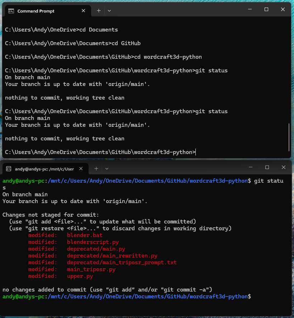Click the modified file upper.py in git output
The width and height of the screenshot is (294, 318).
click(80, 276)
